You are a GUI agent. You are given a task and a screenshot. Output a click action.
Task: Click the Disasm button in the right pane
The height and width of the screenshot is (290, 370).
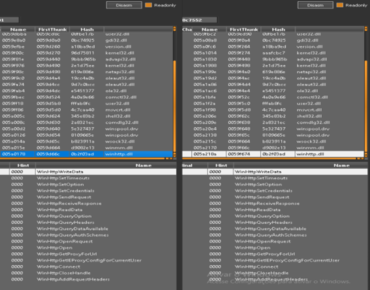(x=315, y=5)
